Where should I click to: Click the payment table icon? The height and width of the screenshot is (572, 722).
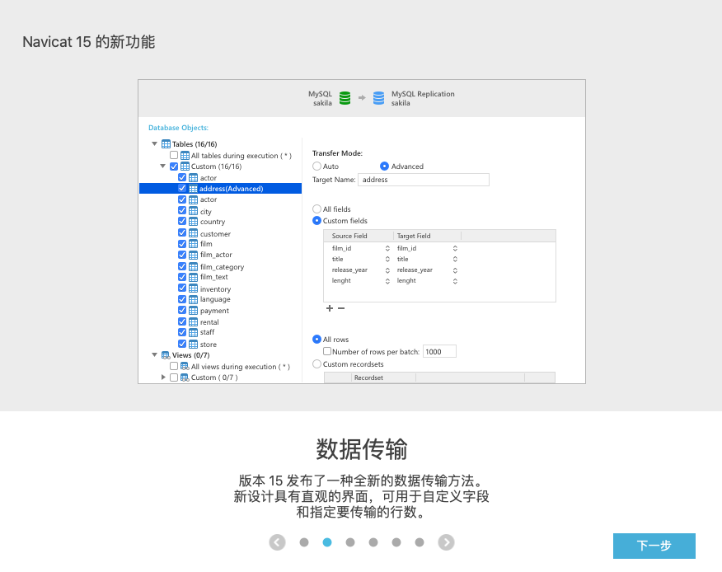tap(193, 311)
